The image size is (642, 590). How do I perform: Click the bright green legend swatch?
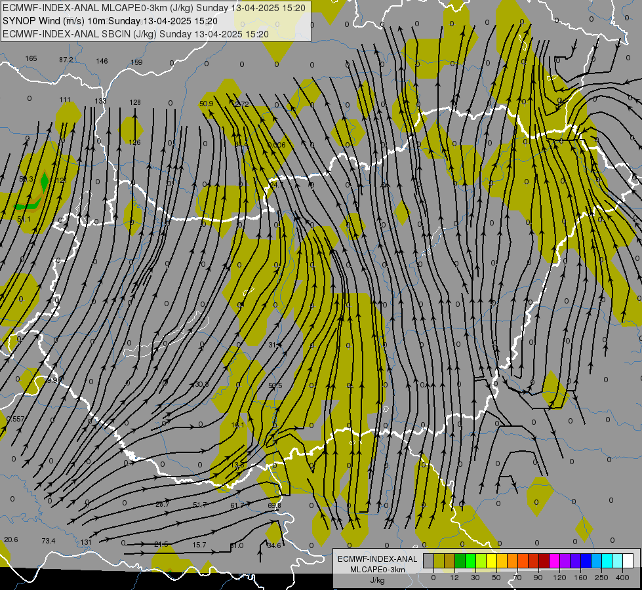(470, 560)
